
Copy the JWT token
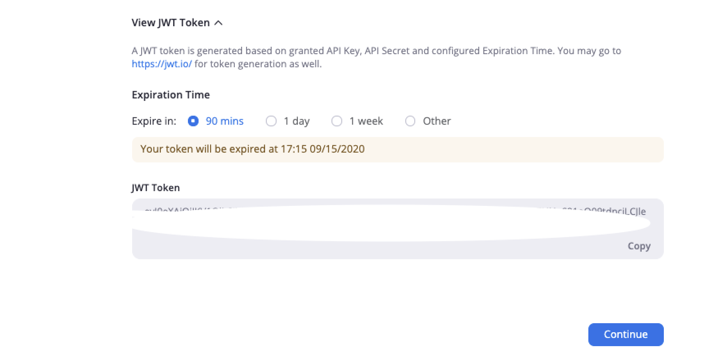639,246
